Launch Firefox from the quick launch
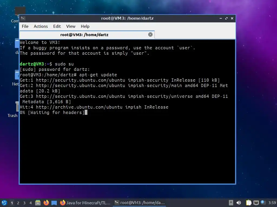The image size is (277, 207). (x=46, y=203)
